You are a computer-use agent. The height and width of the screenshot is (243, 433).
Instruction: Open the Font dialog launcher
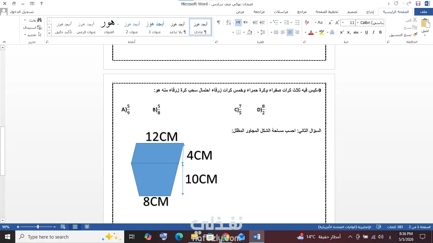(304, 42)
